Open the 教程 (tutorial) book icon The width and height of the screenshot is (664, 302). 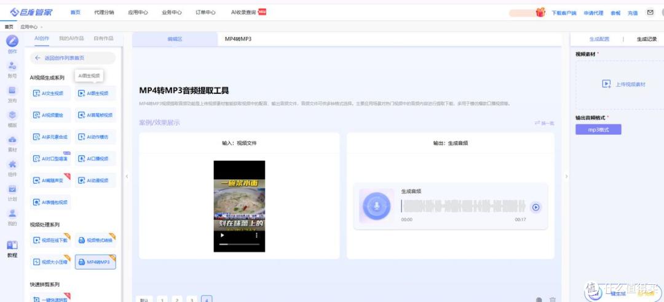pyautogui.click(x=13, y=245)
